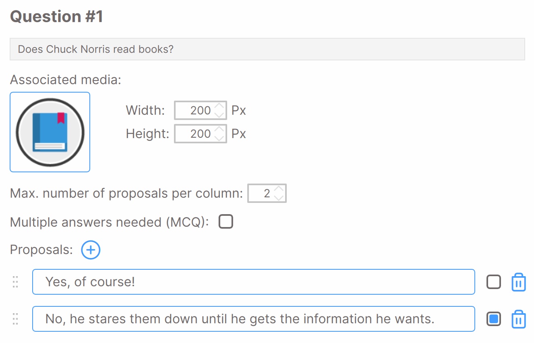Select the Height number field
The width and height of the screenshot is (534, 343).
click(201, 134)
